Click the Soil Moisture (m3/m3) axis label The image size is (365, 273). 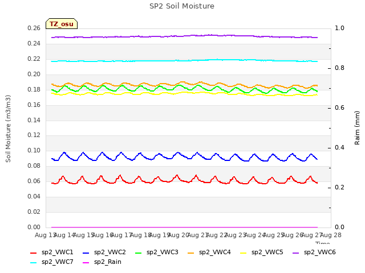[x=8, y=129]
